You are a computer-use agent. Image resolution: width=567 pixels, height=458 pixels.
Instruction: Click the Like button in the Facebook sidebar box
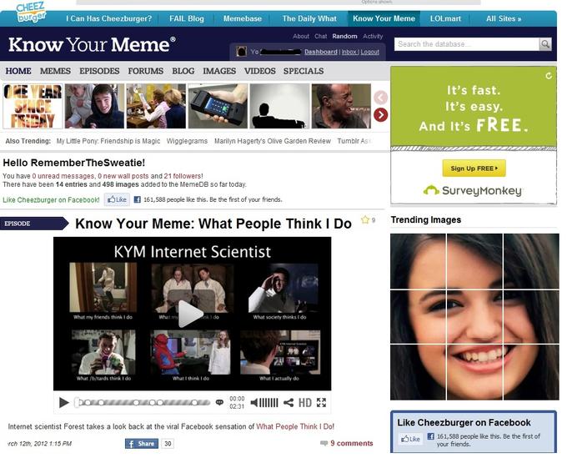coord(410,439)
